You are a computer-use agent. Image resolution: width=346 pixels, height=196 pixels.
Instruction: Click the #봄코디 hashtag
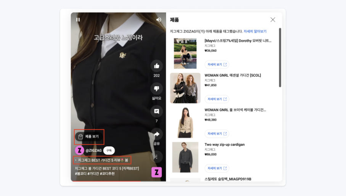tap(80, 174)
